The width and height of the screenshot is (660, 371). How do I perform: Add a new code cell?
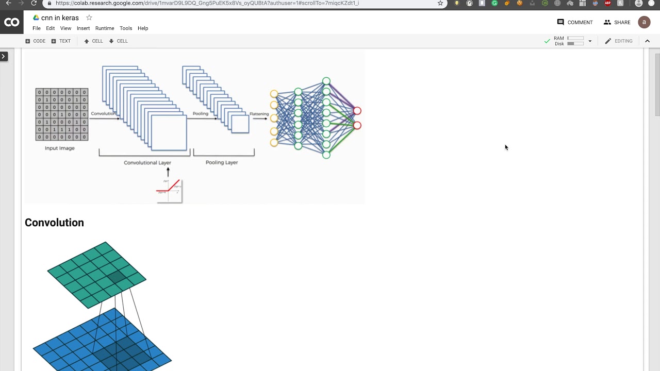click(35, 41)
